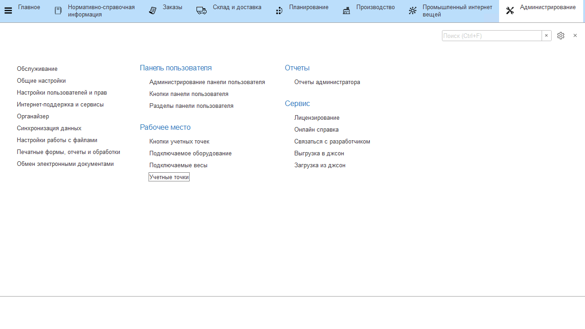Image resolution: width=585 pixels, height=329 pixels.
Task: Click the factory icon for Производство
Action: click(346, 11)
